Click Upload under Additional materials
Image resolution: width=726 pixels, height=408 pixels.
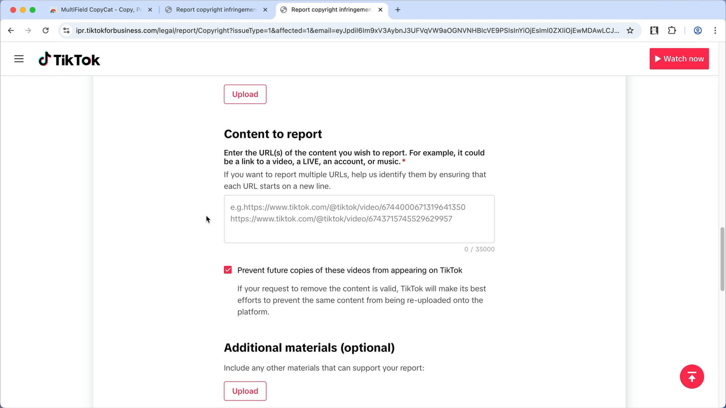tap(245, 391)
